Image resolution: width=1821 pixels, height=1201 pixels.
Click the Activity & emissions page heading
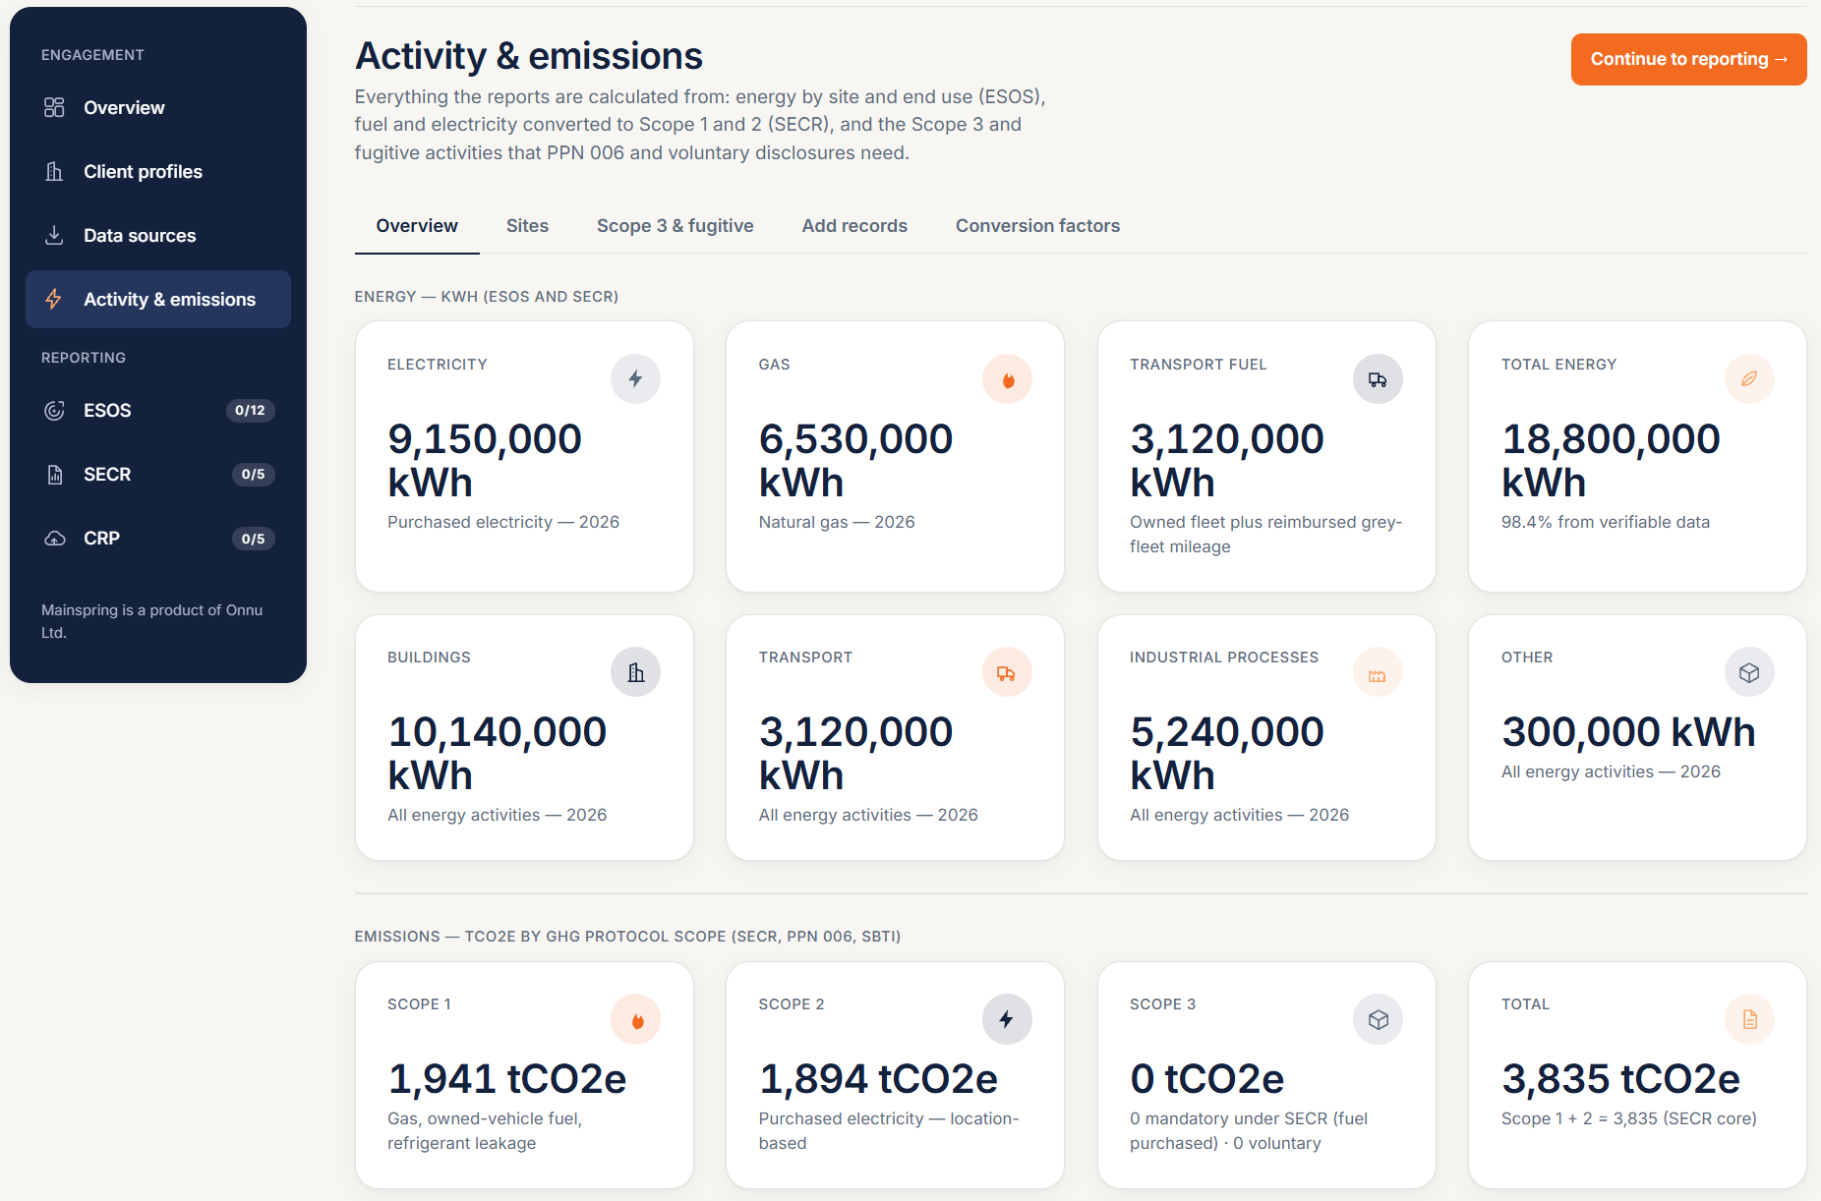coord(529,56)
